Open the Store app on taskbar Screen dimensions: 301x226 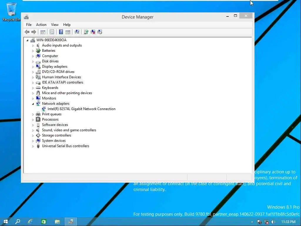click(x=44, y=222)
